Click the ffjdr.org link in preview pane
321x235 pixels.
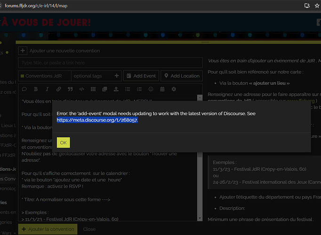click(301, 100)
